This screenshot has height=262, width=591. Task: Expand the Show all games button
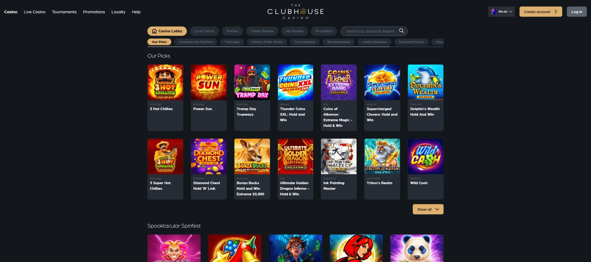[428, 209]
